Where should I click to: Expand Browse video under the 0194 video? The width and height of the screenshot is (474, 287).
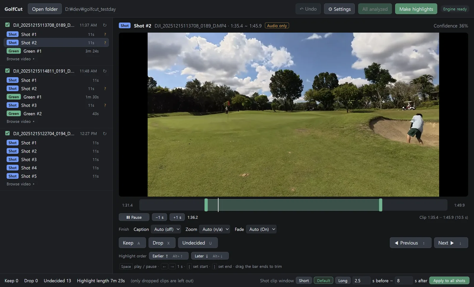pyautogui.click(x=21, y=184)
